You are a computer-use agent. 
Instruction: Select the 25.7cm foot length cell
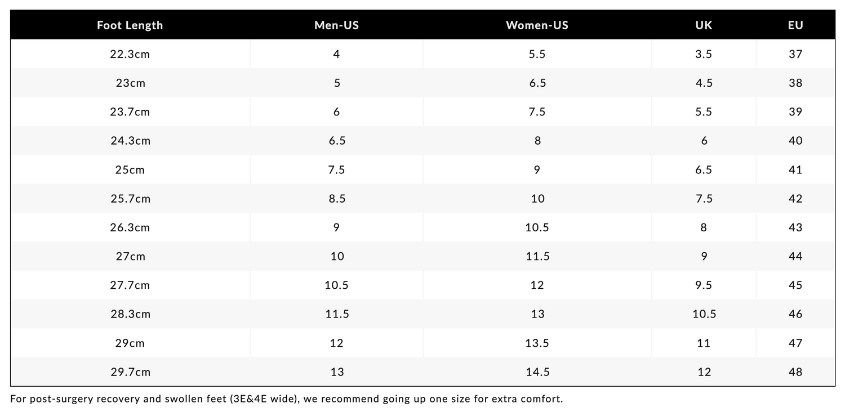pyautogui.click(x=130, y=199)
